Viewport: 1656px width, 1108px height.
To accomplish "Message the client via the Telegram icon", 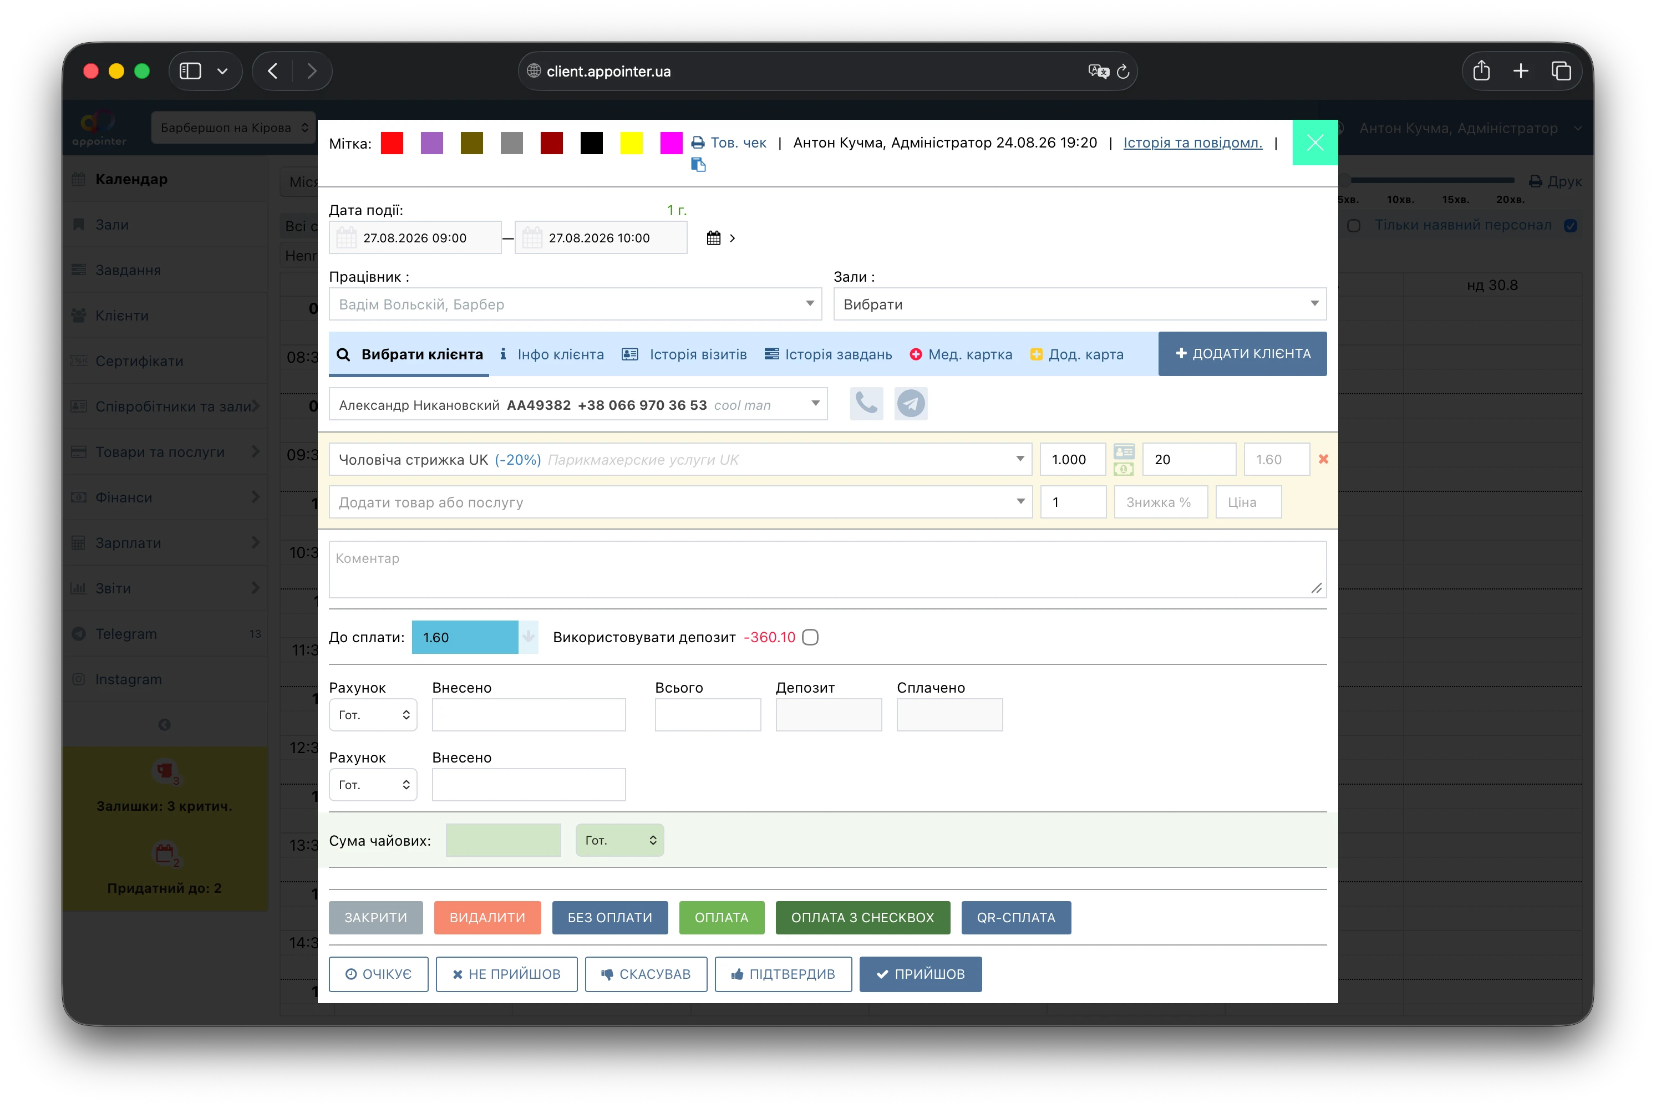I will click(x=911, y=404).
